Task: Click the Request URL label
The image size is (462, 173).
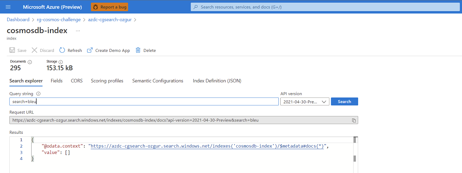Action: pyautogui.click(x=22, y=112)
